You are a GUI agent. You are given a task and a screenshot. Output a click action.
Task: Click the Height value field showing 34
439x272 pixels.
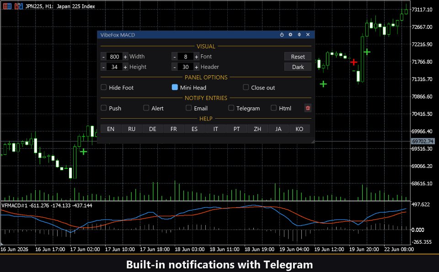pyautogui.click(x=114, y=67)
